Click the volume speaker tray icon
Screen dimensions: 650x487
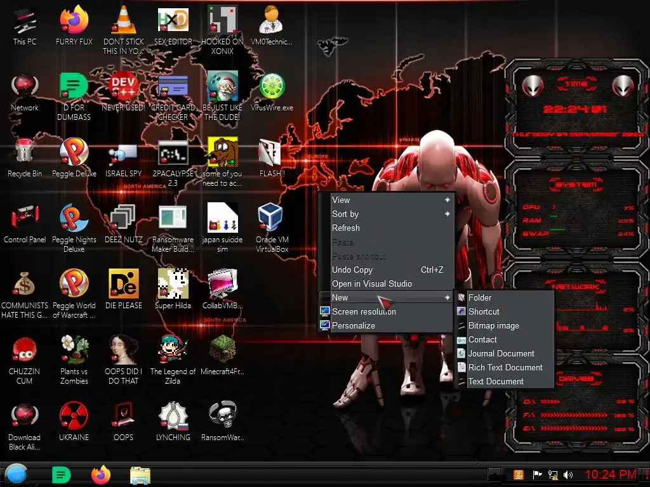pos(568,475)
